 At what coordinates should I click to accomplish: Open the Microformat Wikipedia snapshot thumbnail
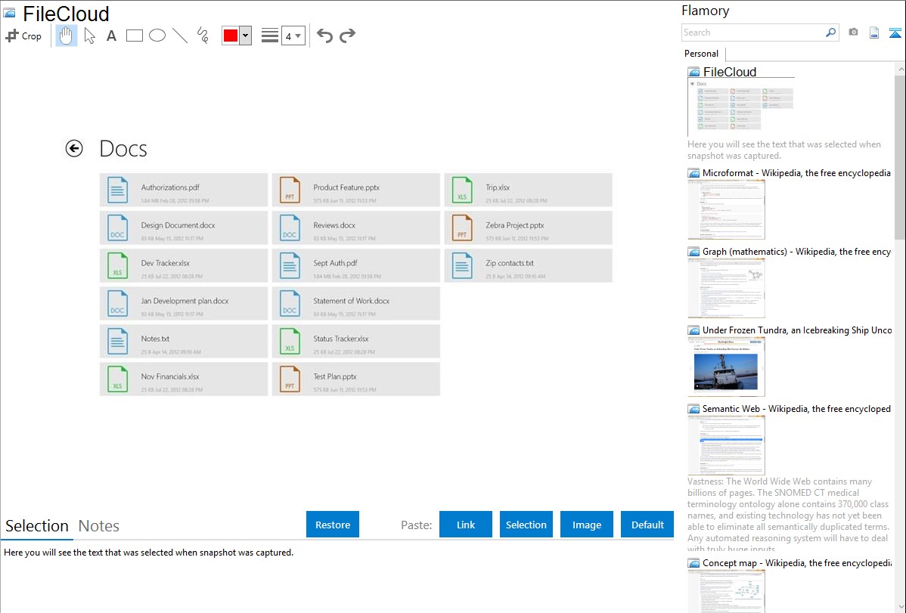tap(726, 209)
